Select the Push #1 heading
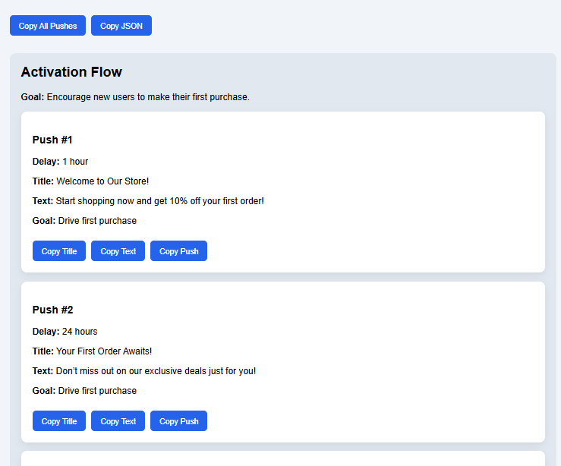The height and width of the screenshot is (466, 561). coord(52,140)
